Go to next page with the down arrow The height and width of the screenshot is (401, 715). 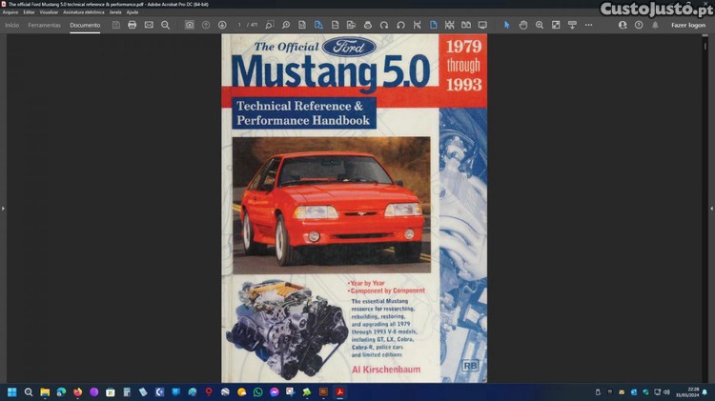(222, 25)
